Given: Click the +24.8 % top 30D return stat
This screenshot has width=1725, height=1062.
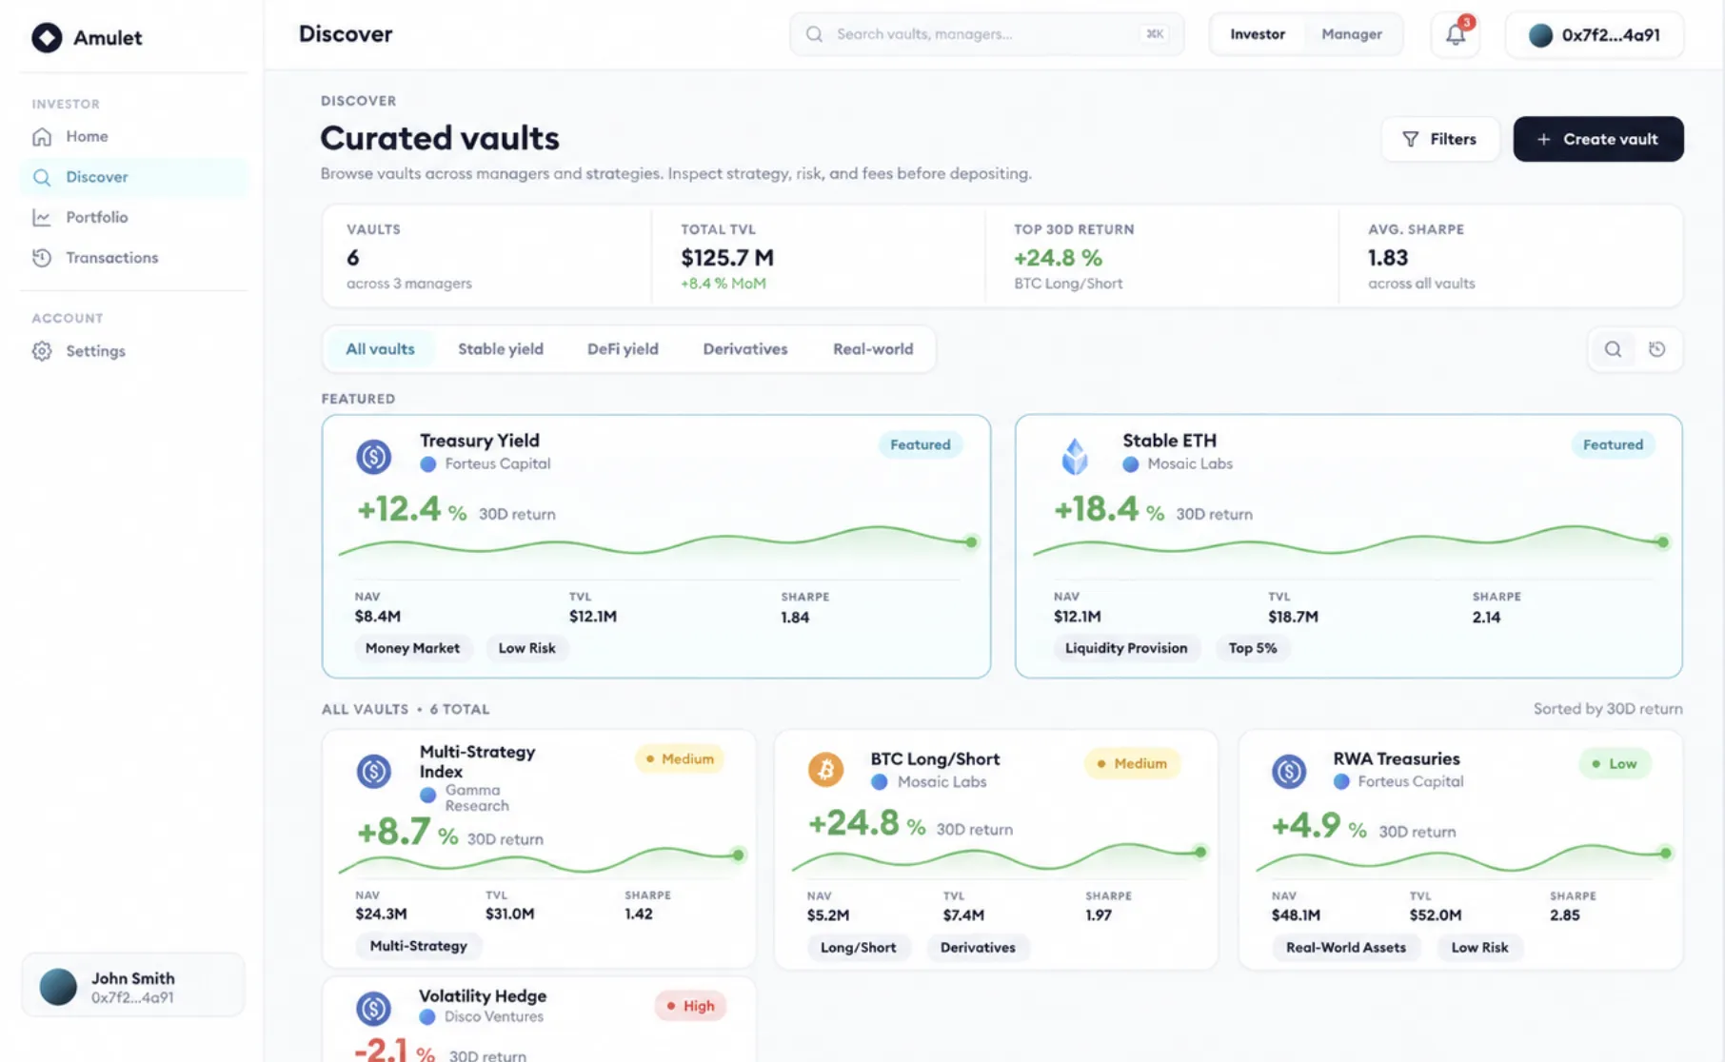Looking at the screenshot, I should pyautogui.click(x=1058, y=258).
